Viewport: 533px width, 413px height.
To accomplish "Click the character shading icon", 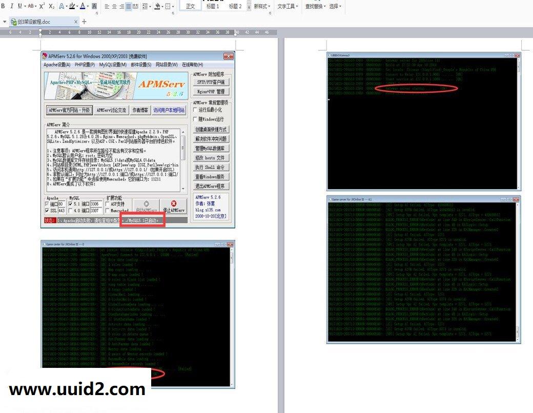I will click(95, 7).
